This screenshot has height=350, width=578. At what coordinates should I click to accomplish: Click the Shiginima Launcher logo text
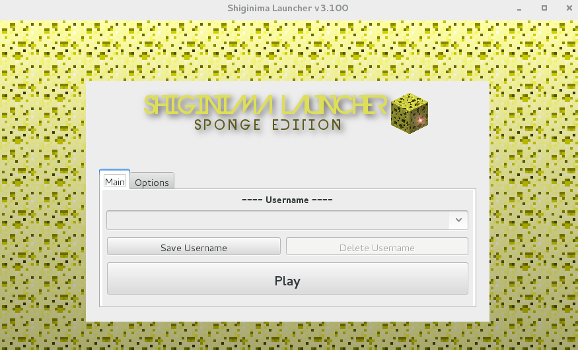(x=264, y=105)
